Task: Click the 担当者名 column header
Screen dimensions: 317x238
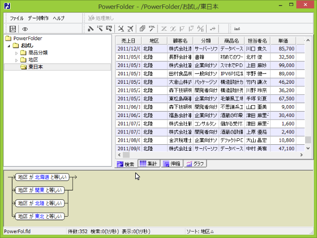Action: pyautogui.click(x=257, y=41)
